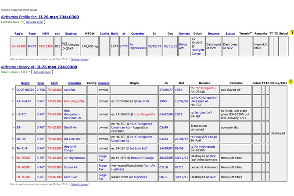Open Heavylift Congo origin link in profile table
The image size is (294, 196).
click(198, 52)
